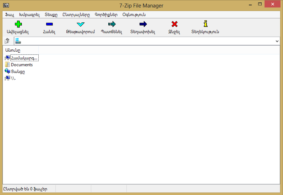Click the Ընտրված են 0 ֆայլեր status text
This screenshot has height=195, width=283.
25,189
